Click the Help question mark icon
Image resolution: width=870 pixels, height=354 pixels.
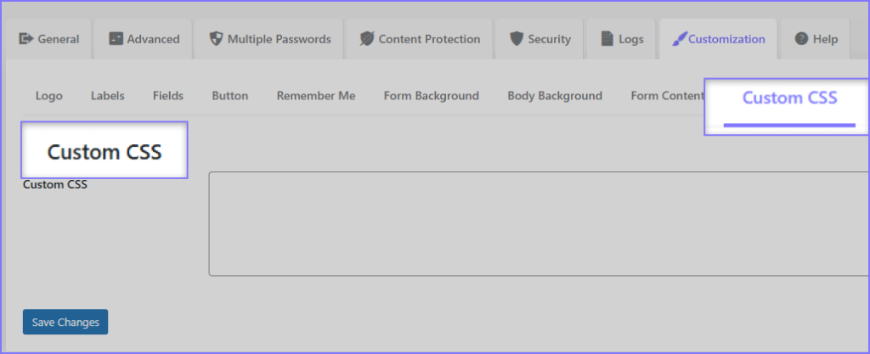[800, 39]
